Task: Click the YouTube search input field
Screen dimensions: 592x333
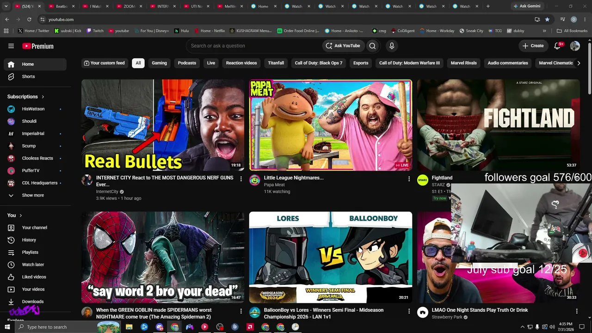Action: pos(254,46)
